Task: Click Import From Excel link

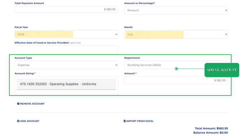Action: point(139,121)
